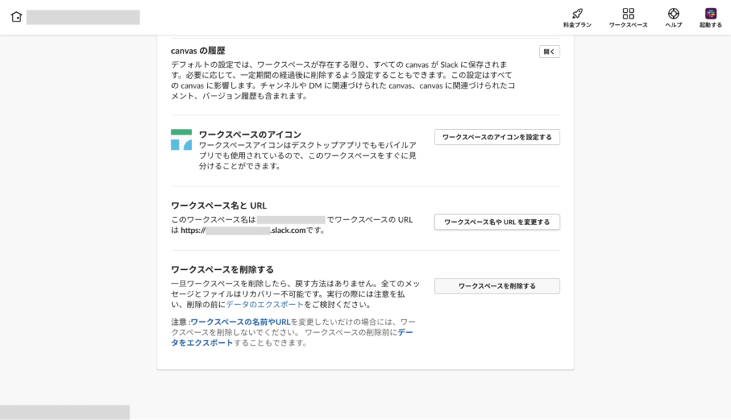Click the ワークスペースのアイコン section heading
731x420 pixels.
point(250,134)
